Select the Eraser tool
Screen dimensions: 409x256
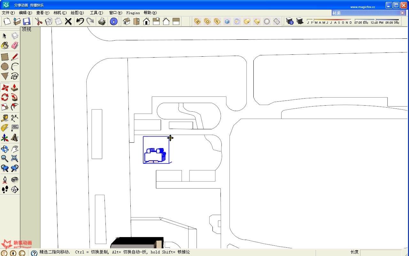[15, 46]
